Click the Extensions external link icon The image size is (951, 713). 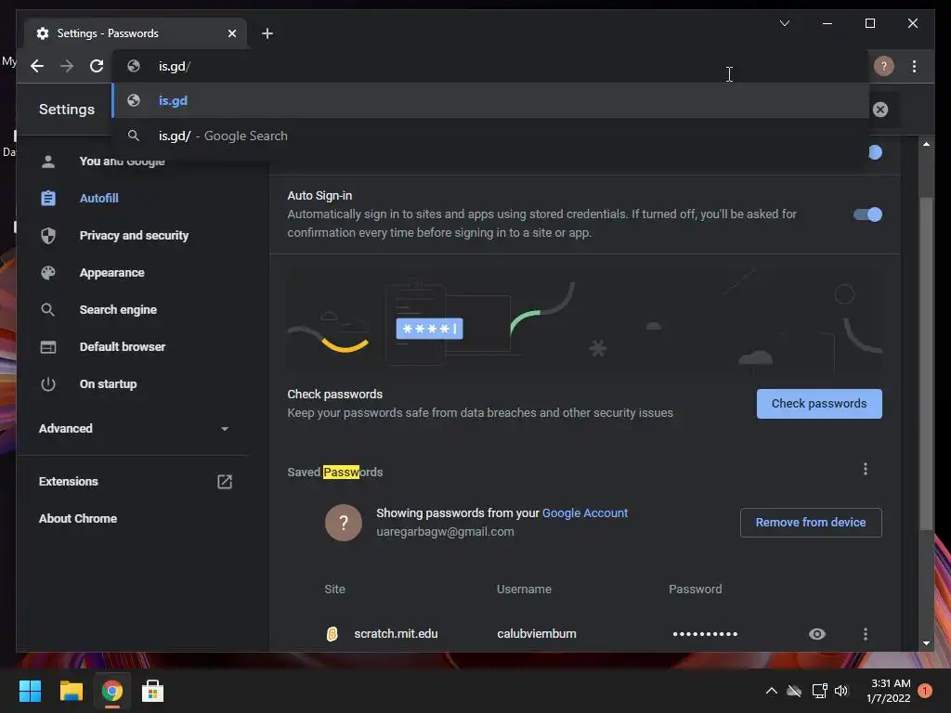coord(225,482)
